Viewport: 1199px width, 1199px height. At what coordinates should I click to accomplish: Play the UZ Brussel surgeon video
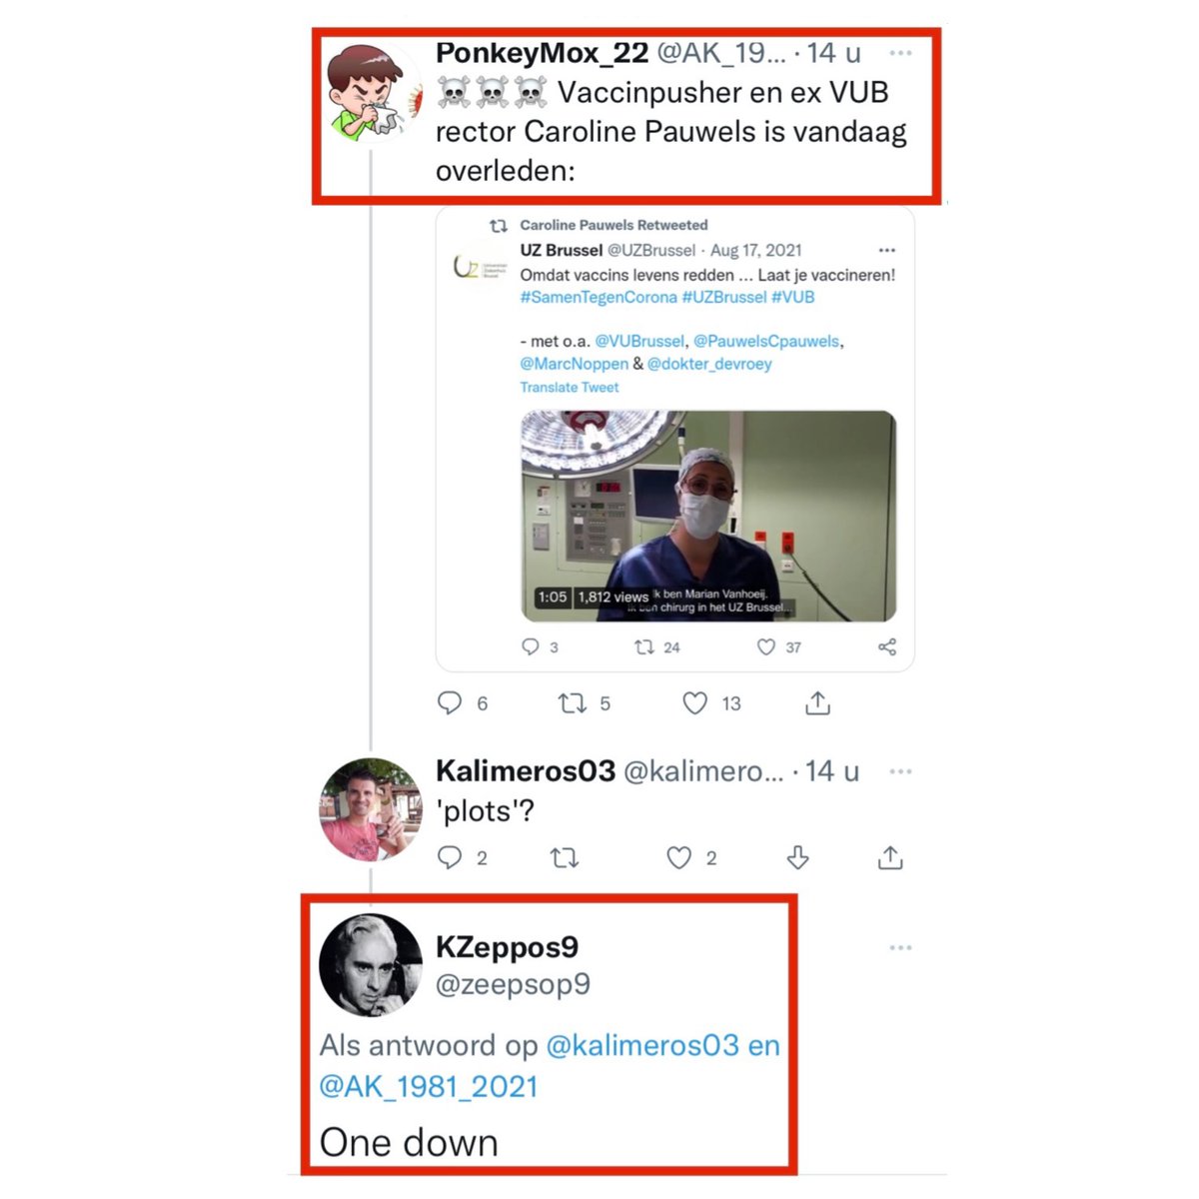[x=708, y=516]
